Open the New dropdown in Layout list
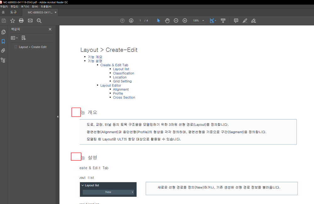The height and width of the screenshot is (204, 314). pos(108,192)
